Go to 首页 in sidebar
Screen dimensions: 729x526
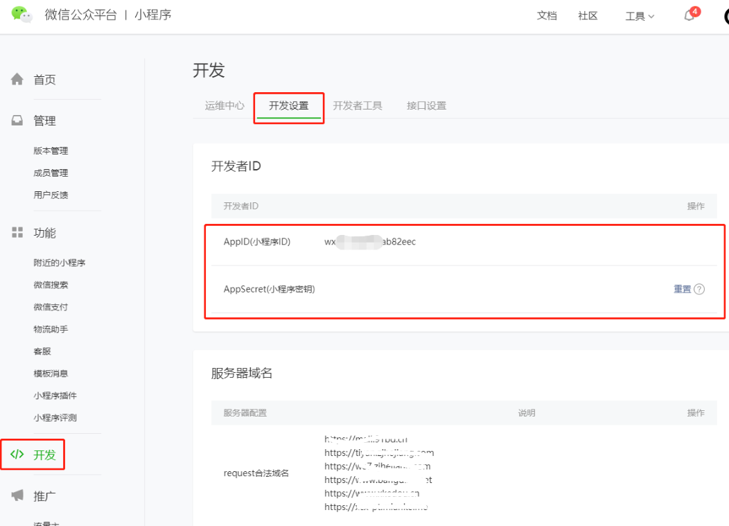tap(44, 80)
